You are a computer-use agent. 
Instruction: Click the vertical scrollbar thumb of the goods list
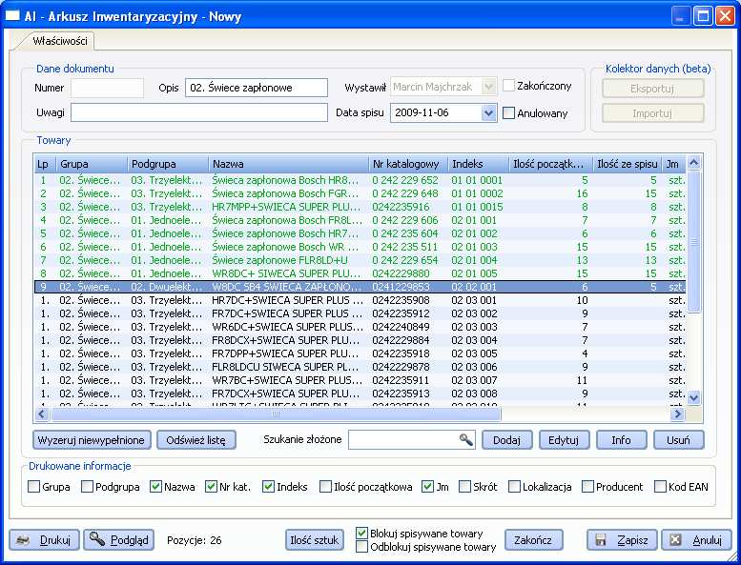693,242
